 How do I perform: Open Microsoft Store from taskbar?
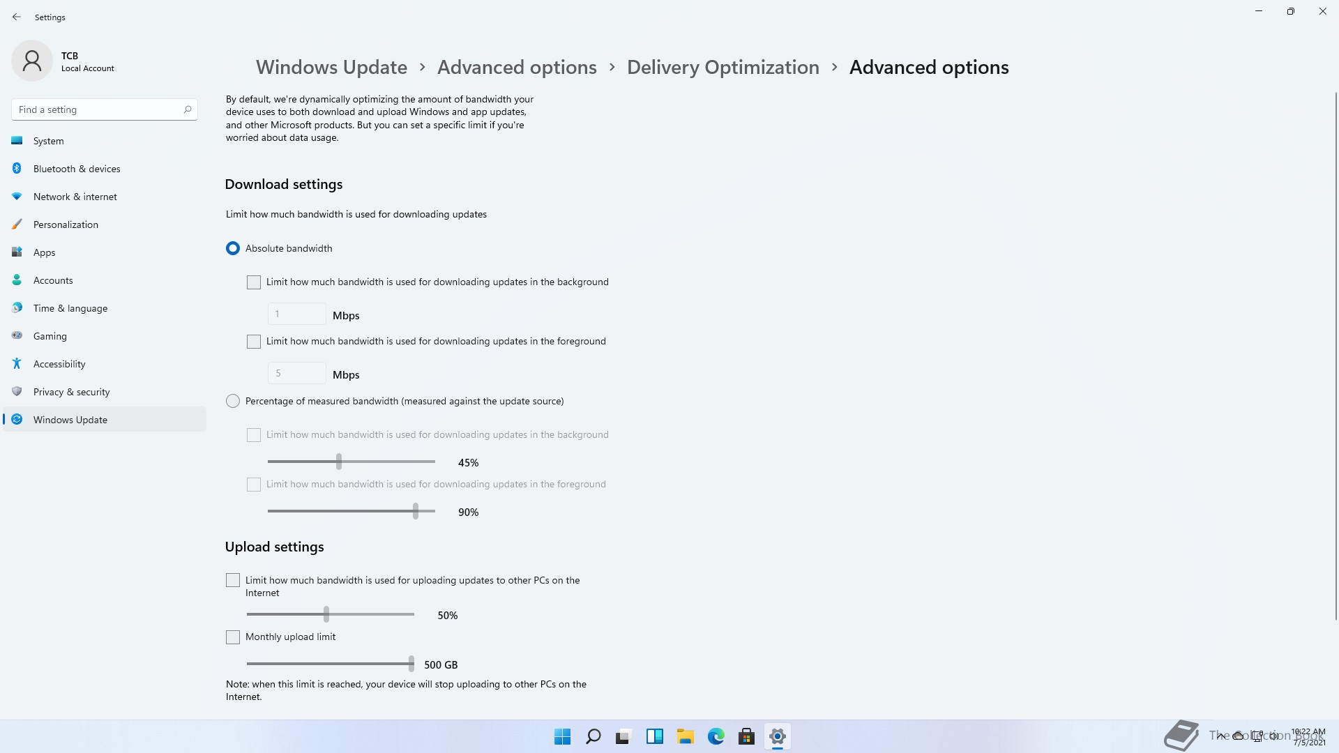(x=746, y=736)
